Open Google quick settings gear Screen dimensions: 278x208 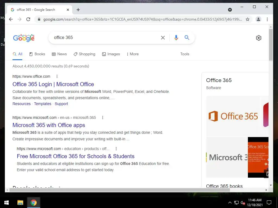258,38
